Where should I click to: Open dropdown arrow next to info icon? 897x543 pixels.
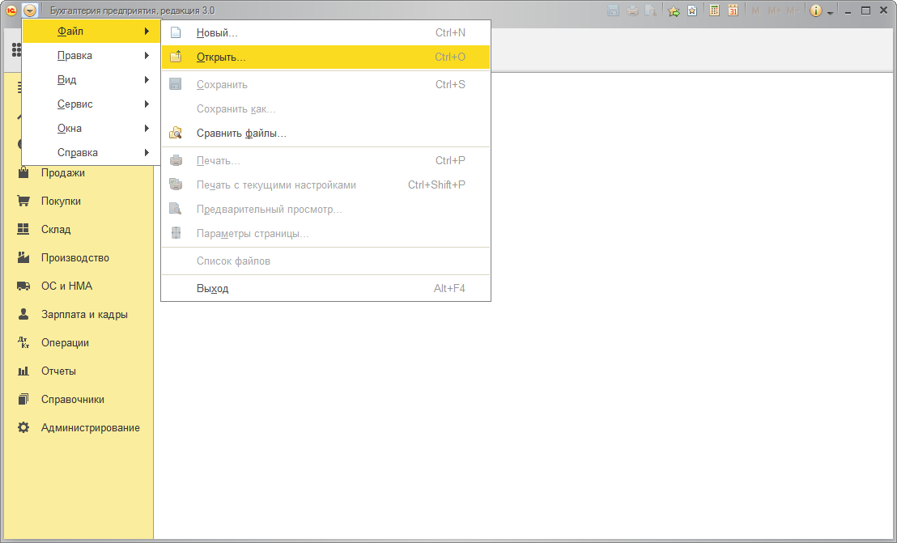coord(830,12)
